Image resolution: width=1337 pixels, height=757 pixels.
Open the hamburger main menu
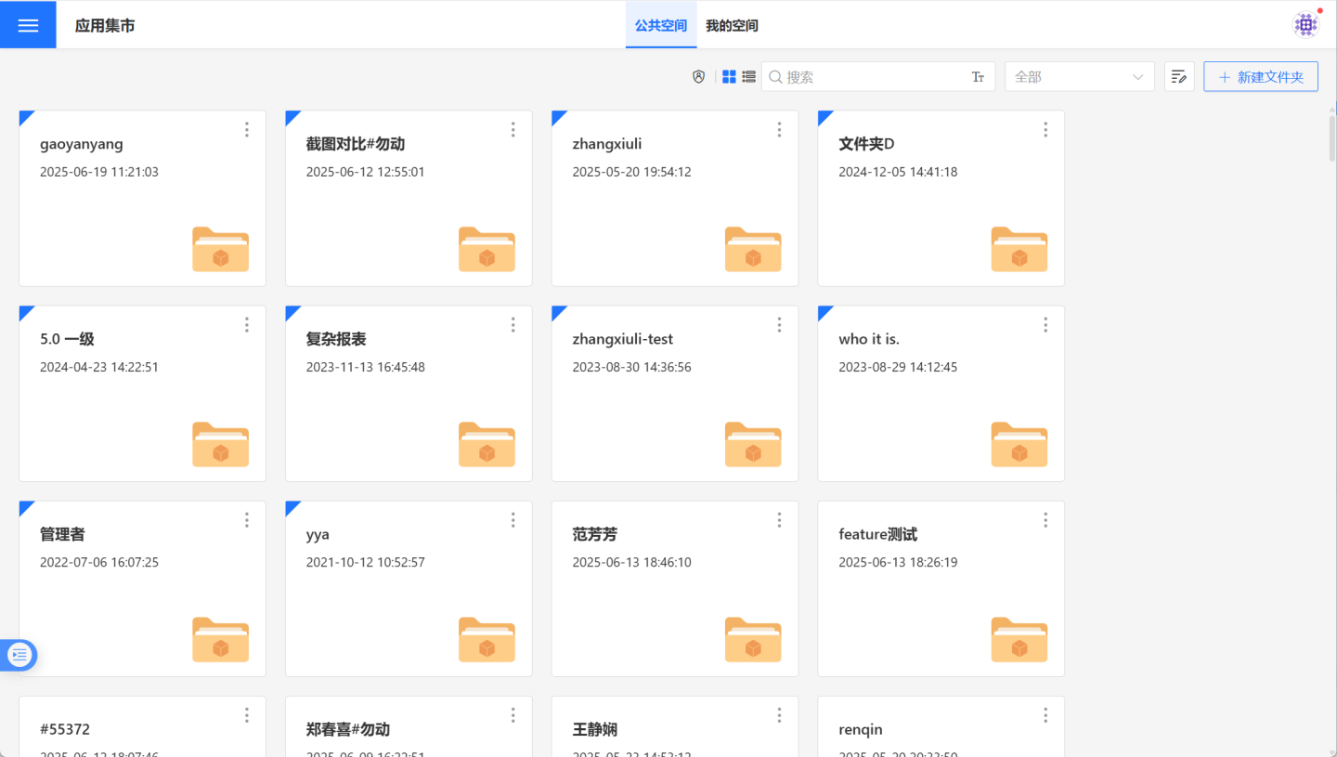(x=28, y=25)
